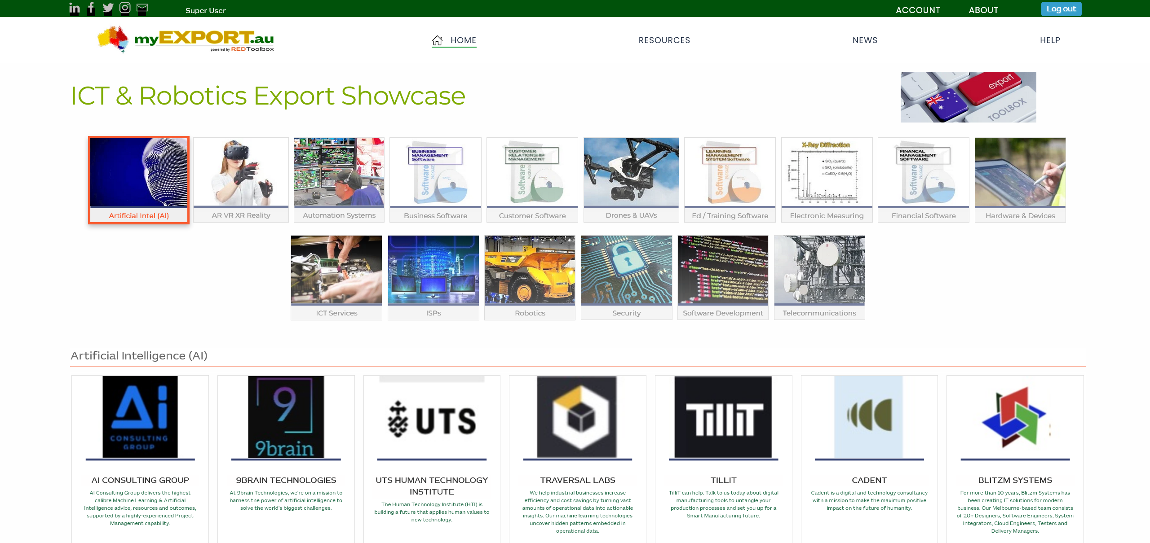Select the AR VR XR Reality category

click(x=241, y=180)
